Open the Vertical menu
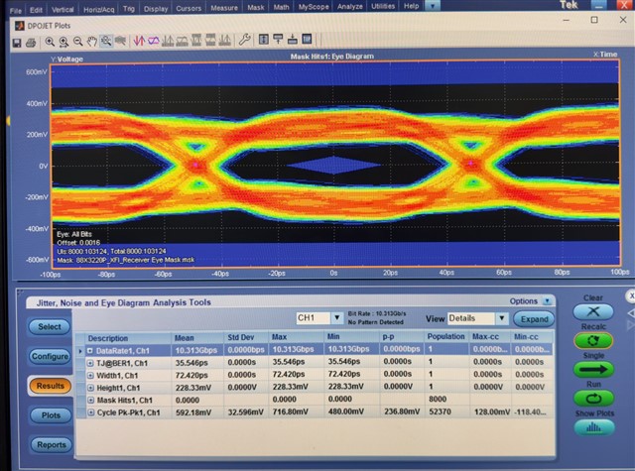This screenshot has width=635, height=471. coord(63,9)
